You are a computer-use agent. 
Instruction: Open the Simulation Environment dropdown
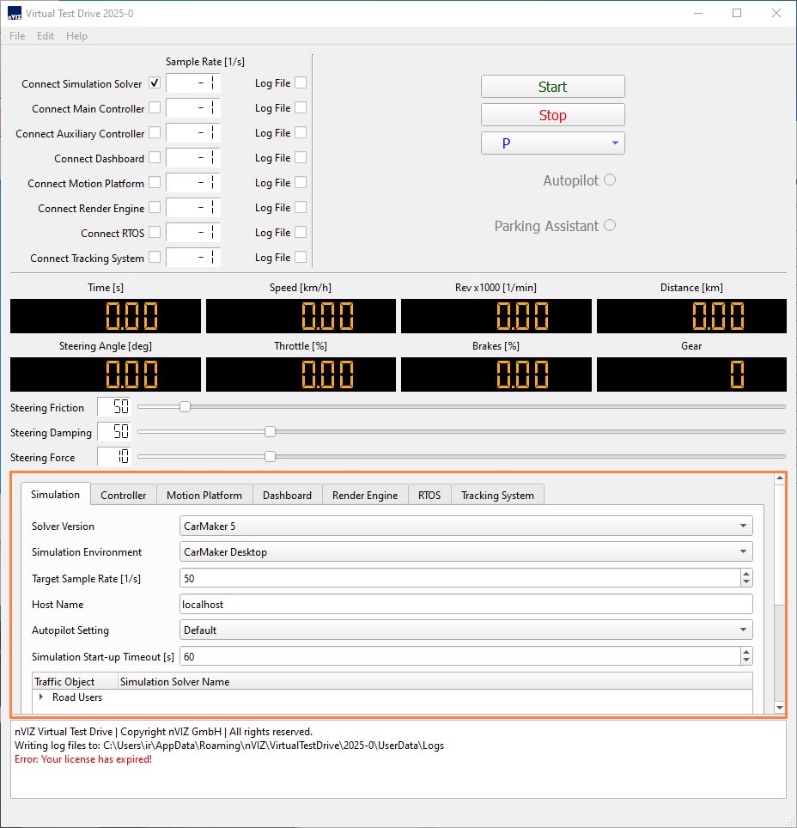[x=744, y=551]
